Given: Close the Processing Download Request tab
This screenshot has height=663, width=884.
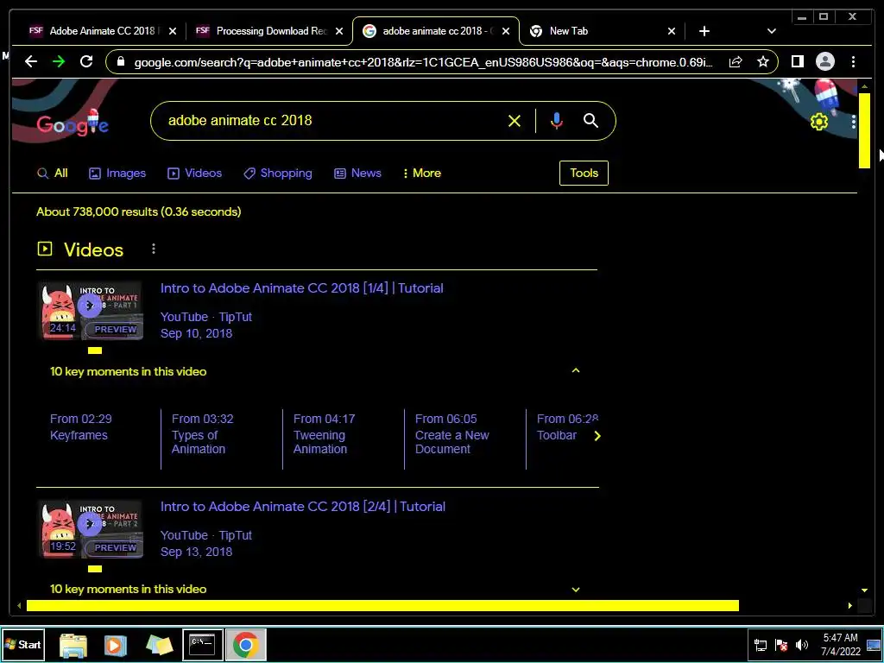Looking at the screenshot, I should click(x=338, y=31).
